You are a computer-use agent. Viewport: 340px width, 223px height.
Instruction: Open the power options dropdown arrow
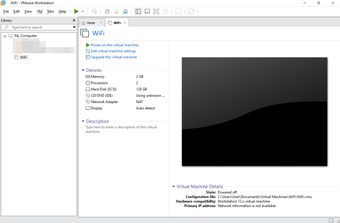[83, 11]
